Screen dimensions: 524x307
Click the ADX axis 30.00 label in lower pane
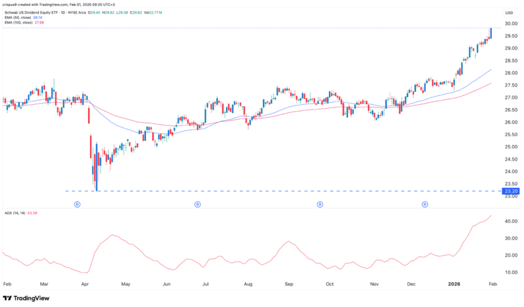coord(511,238)
